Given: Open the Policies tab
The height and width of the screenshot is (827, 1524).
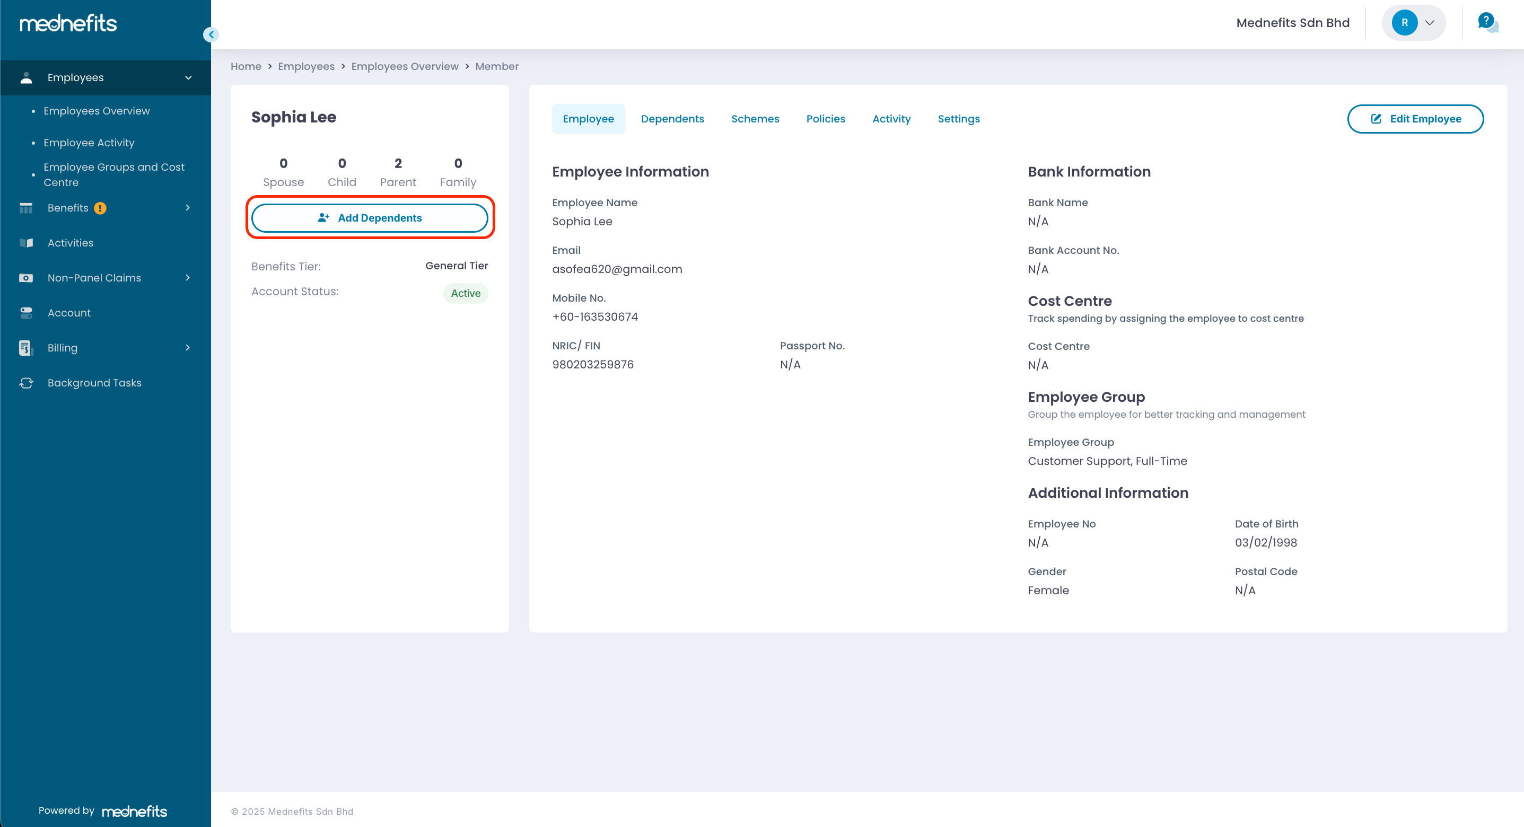Looking at the screenshot, I should point(825,119).
